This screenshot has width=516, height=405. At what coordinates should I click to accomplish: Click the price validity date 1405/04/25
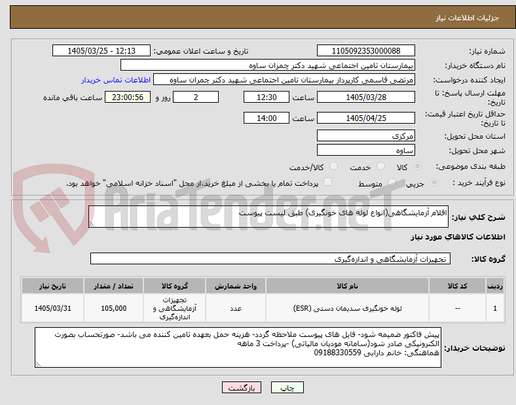pyautogui.click(x=366, y=118)
